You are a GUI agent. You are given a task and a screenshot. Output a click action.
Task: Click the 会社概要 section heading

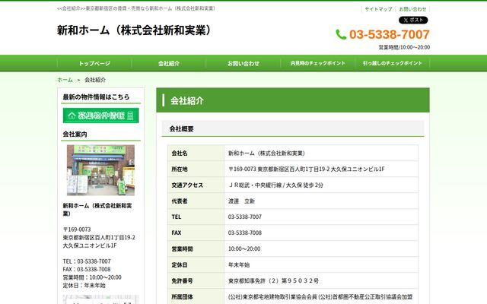(x=181, y=128)
